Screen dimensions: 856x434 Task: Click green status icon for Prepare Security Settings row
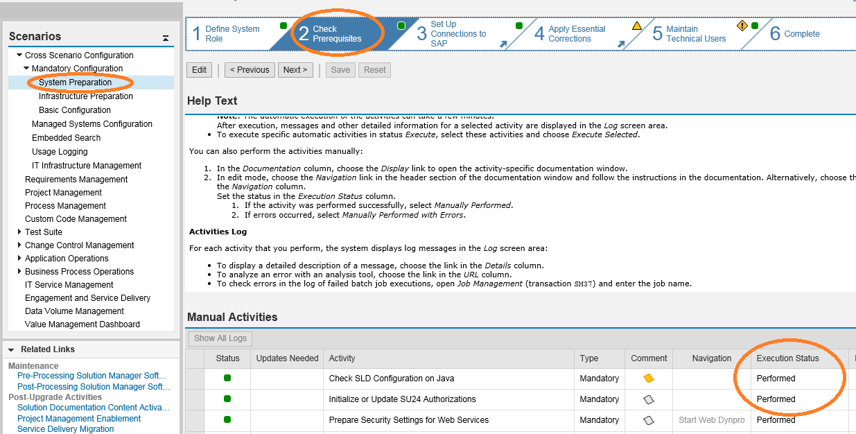pos(227,419)
